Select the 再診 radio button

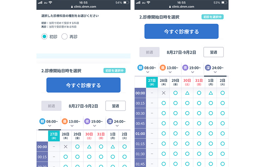65,37
